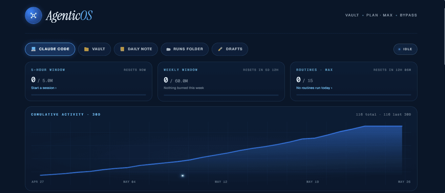The image size is (445, 193).
Task: Click the IDLE status button
Action: pos(405,49)
